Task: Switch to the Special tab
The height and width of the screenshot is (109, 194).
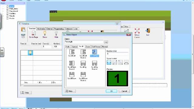Action: (x=75, y=47)
